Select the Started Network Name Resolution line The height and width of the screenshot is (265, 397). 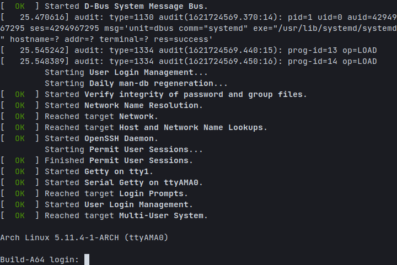101,105
